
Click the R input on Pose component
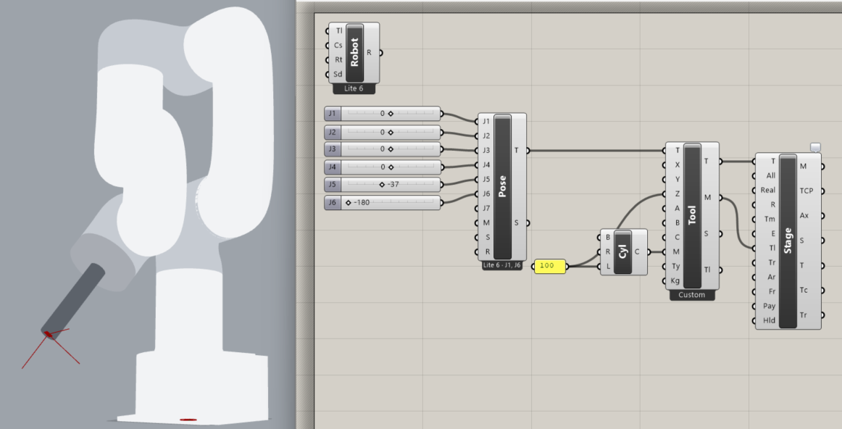click(487, 251)
